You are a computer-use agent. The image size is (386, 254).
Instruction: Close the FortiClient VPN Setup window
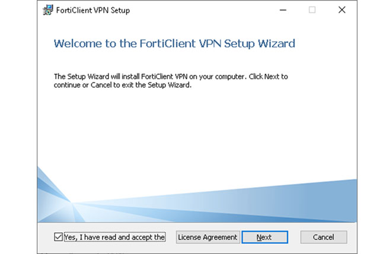[342, 10]
